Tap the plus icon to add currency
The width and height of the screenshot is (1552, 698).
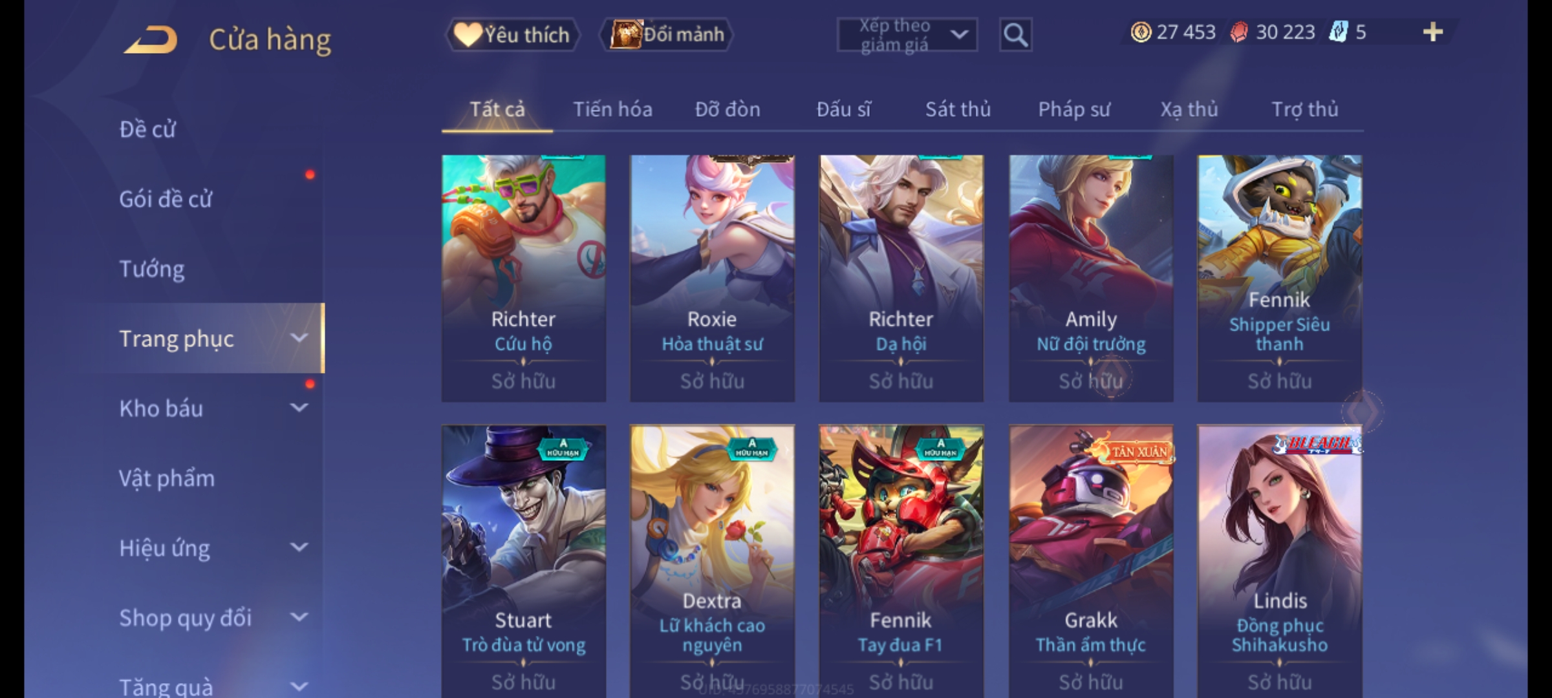1433,32
